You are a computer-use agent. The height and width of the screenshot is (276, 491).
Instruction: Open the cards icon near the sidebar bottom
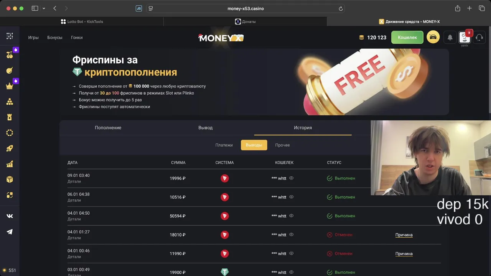10,195
